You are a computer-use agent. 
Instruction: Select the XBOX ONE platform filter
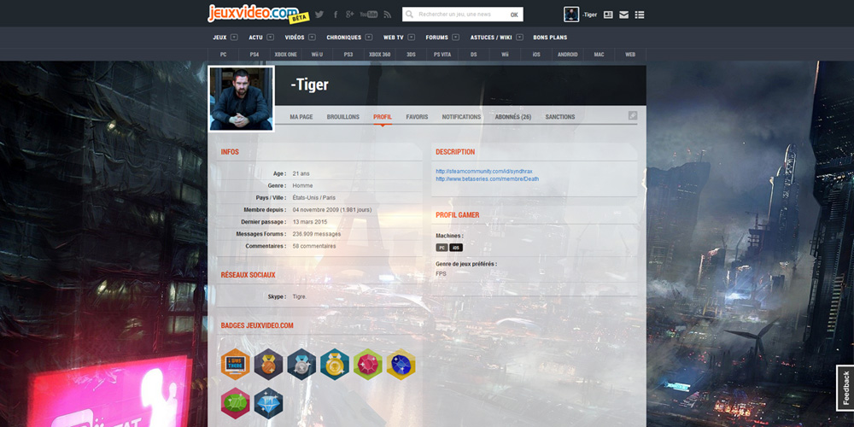point(285,55)
